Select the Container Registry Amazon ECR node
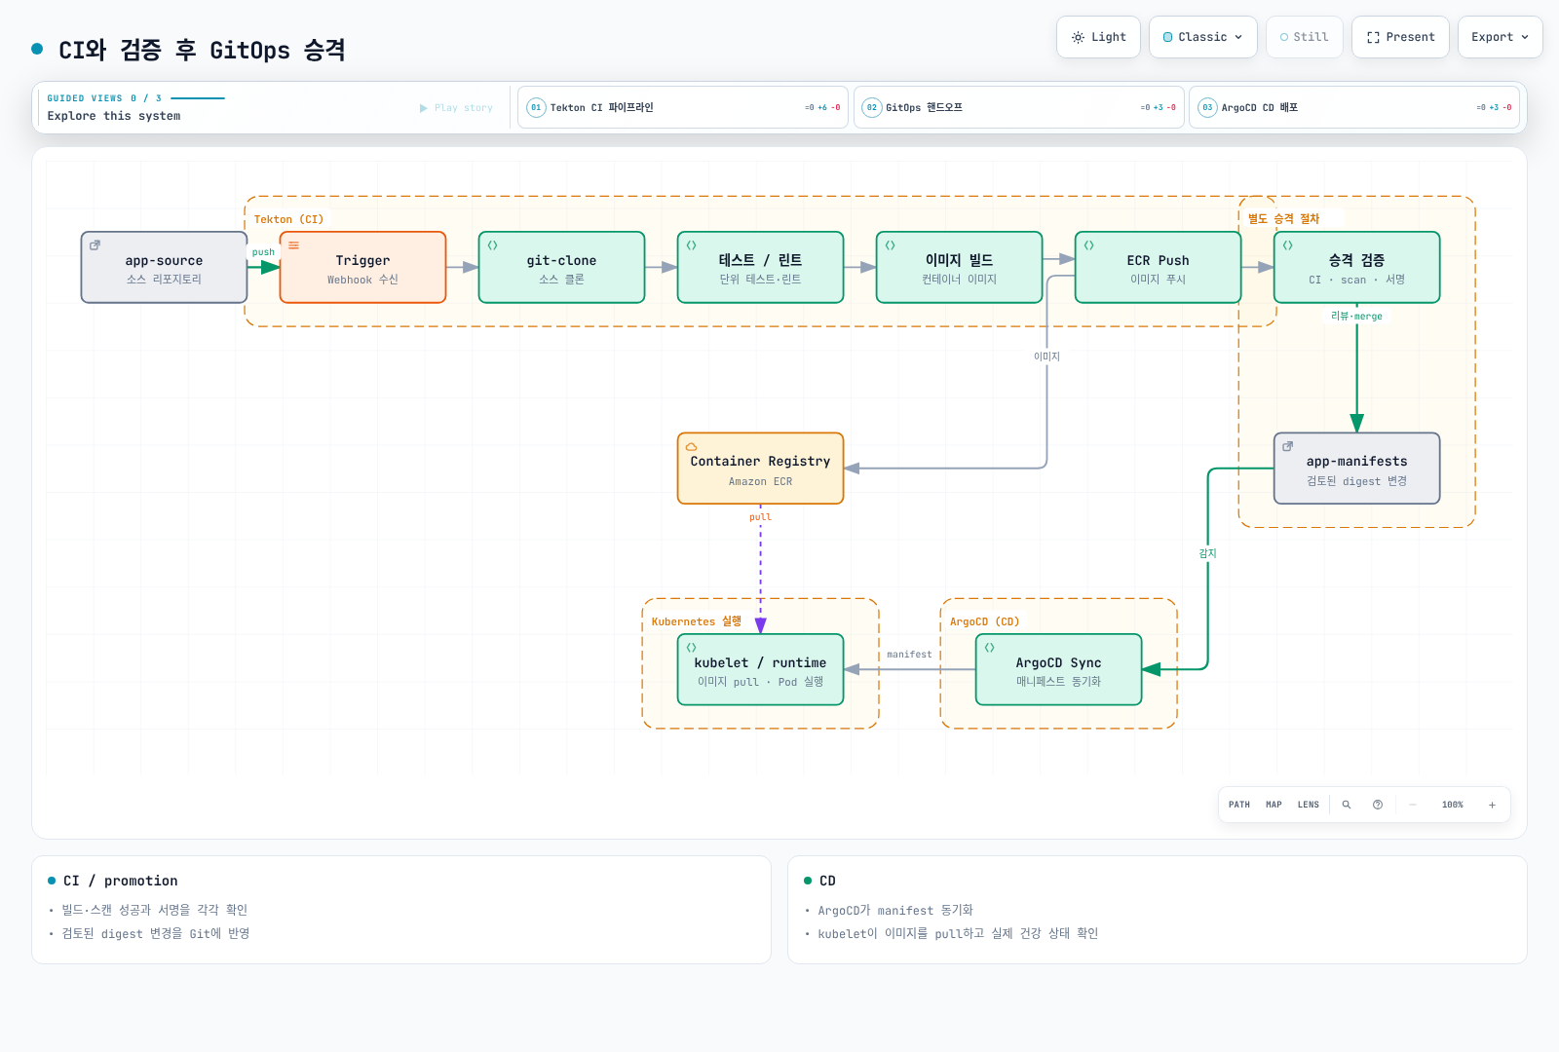The image size is (1559, 1052). click(x=761, y=469)
